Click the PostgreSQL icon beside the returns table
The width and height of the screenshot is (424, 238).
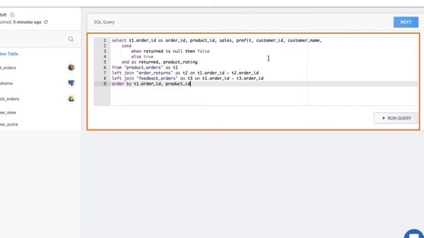(x=71, y=83)
